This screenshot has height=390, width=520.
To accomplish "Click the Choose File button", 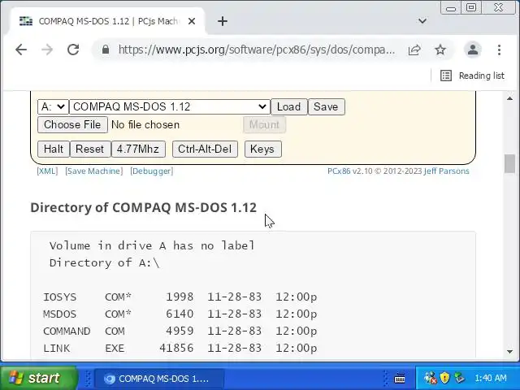I will (72, 124).
